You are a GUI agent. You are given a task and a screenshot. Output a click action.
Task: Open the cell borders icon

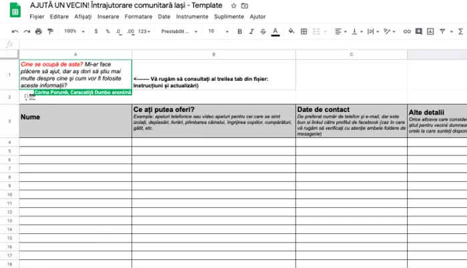click(x=304, y=31)
